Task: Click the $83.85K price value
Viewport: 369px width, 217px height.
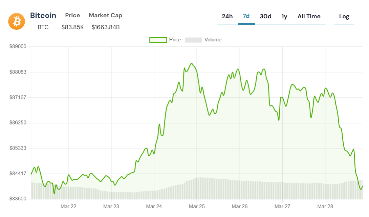Action: (72, 27)
